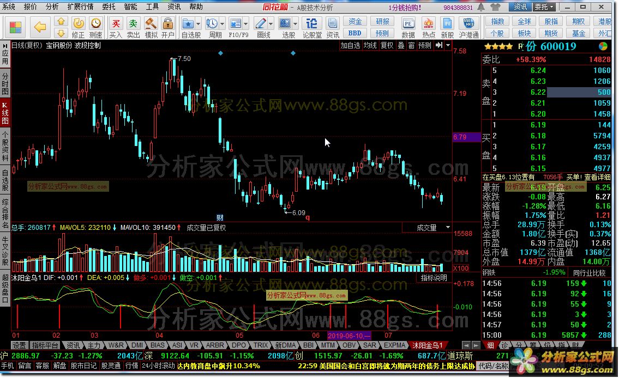The image size is (619, 378).
Task: Open the 热点 flame icon
Action: pos(428,23)
